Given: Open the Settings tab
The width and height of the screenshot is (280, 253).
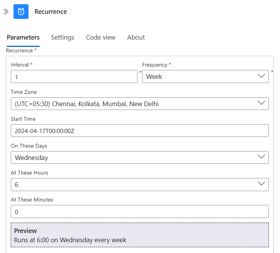Looking at the screenshot, I should tap(62, 37).
